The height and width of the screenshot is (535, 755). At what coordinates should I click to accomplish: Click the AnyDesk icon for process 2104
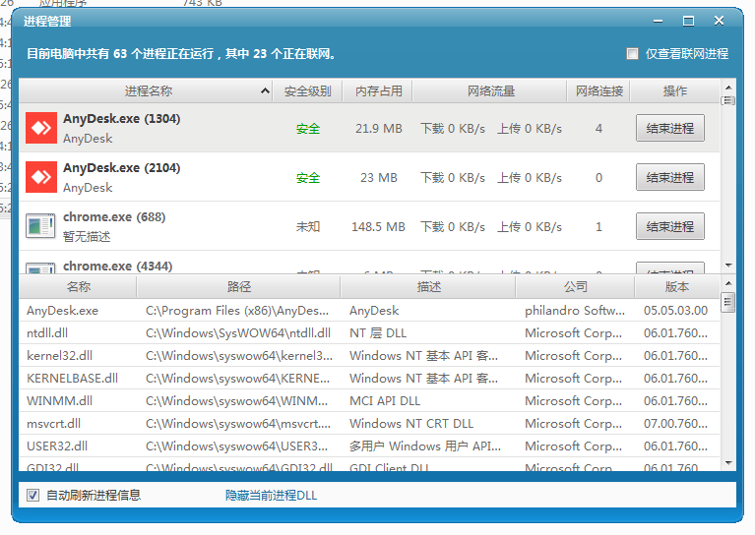[x=41, y=177]
